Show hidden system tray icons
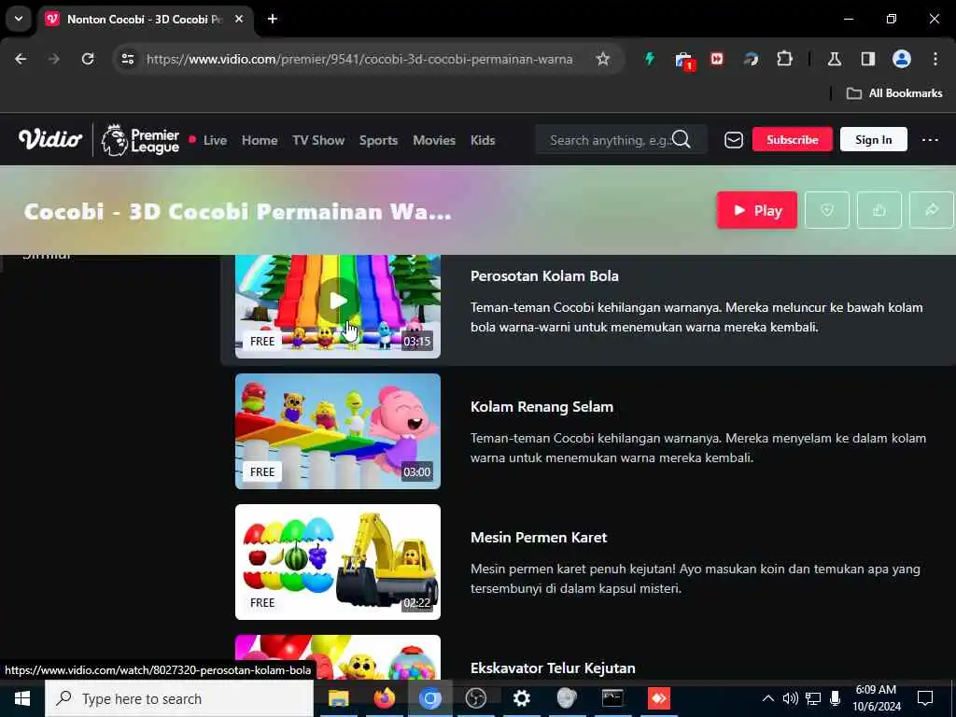Image resolution: width=956 pixels, height=717 pixels. 768,698
